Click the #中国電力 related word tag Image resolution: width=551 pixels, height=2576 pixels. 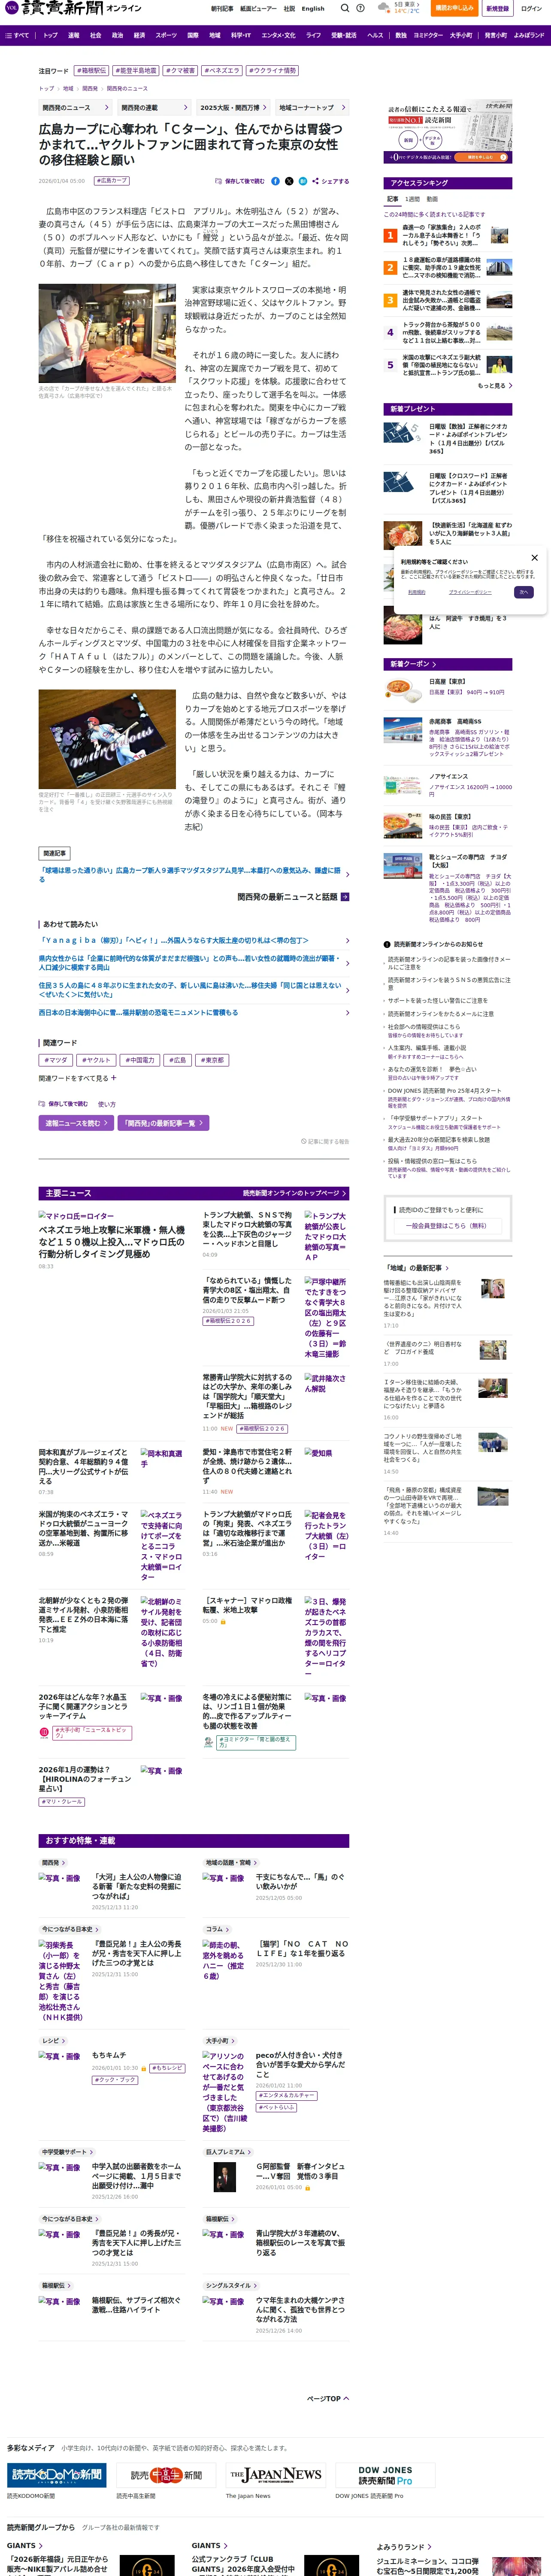[140, 1060]
